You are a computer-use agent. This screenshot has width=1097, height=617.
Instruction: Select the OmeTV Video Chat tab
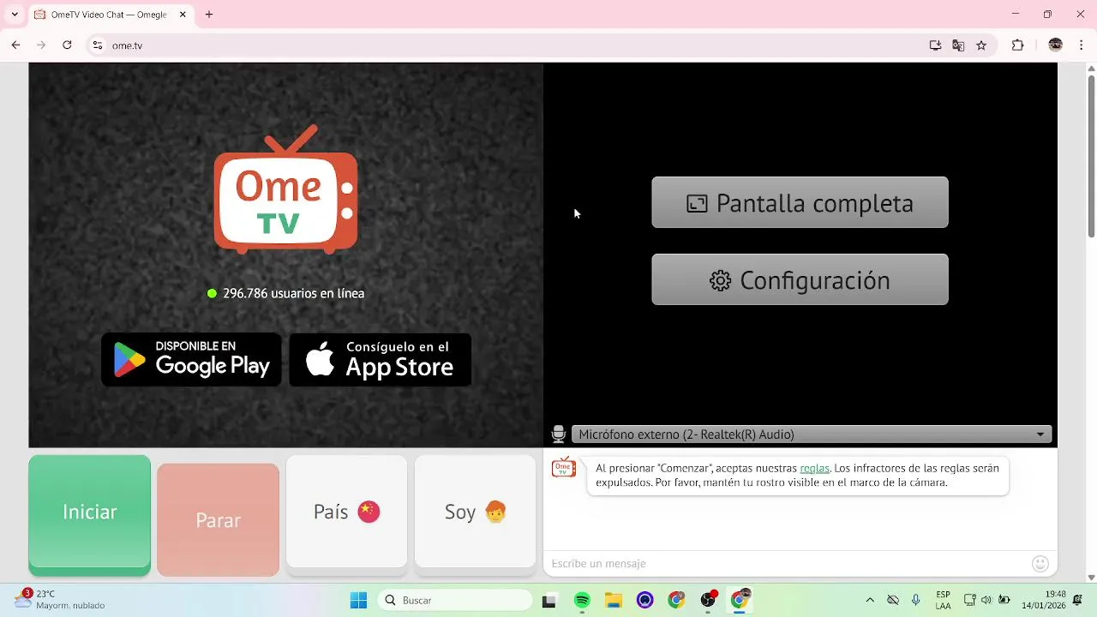[x=110, y=15]
